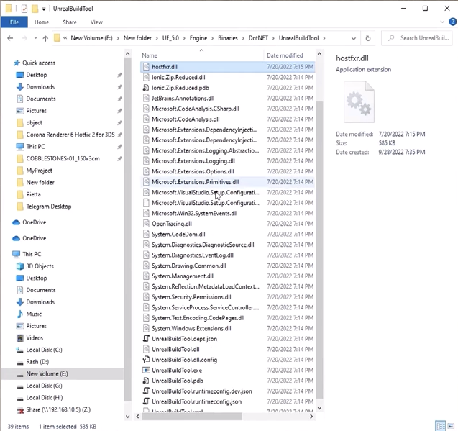Click the chevron after Binaries in the path

click(243, 38)
